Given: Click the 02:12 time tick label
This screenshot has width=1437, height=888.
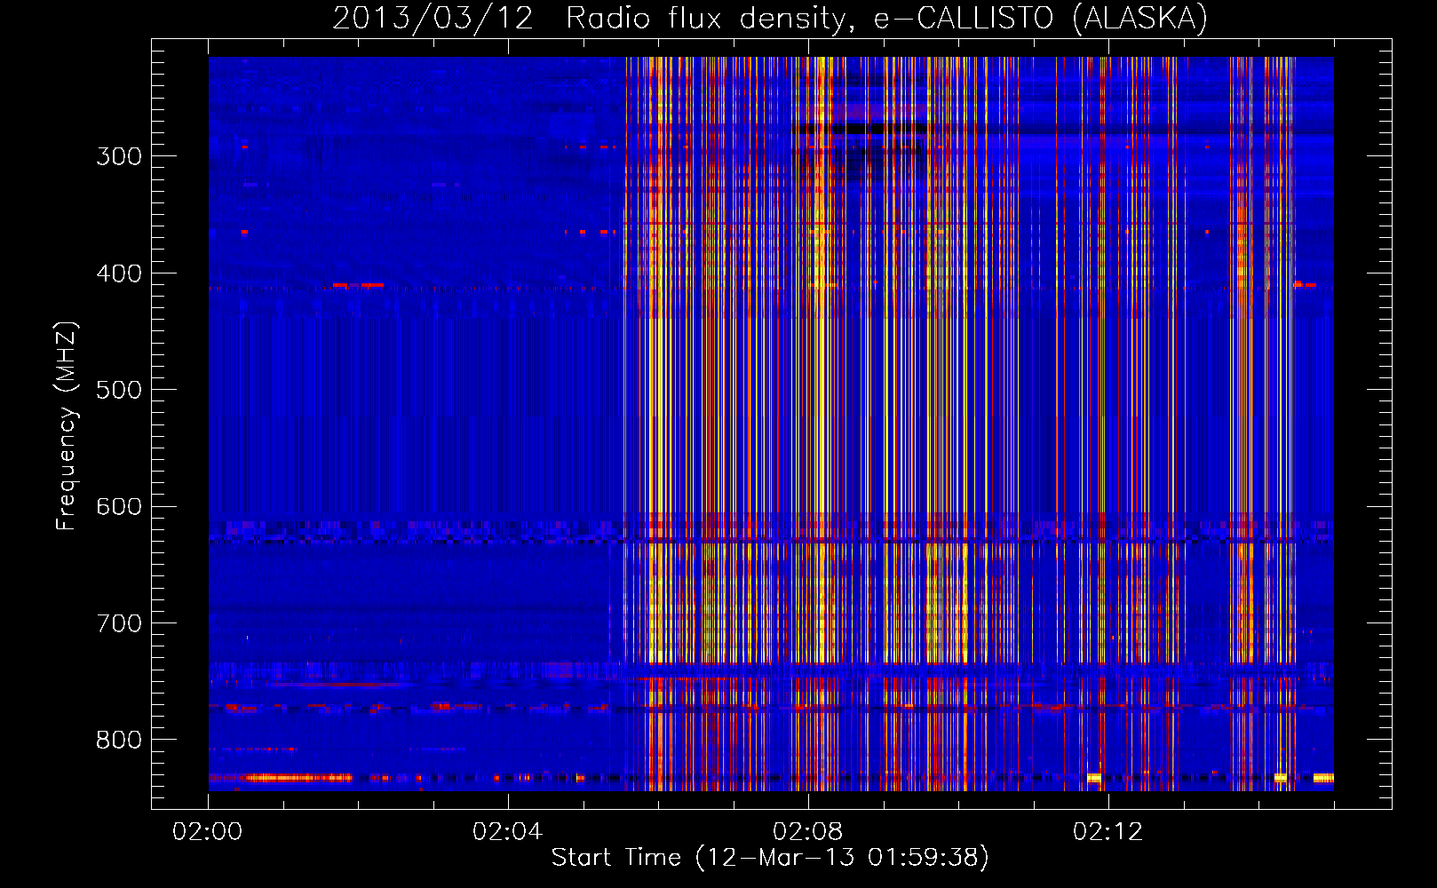Looking at the screenshot, I should (x=1108, y=831).
